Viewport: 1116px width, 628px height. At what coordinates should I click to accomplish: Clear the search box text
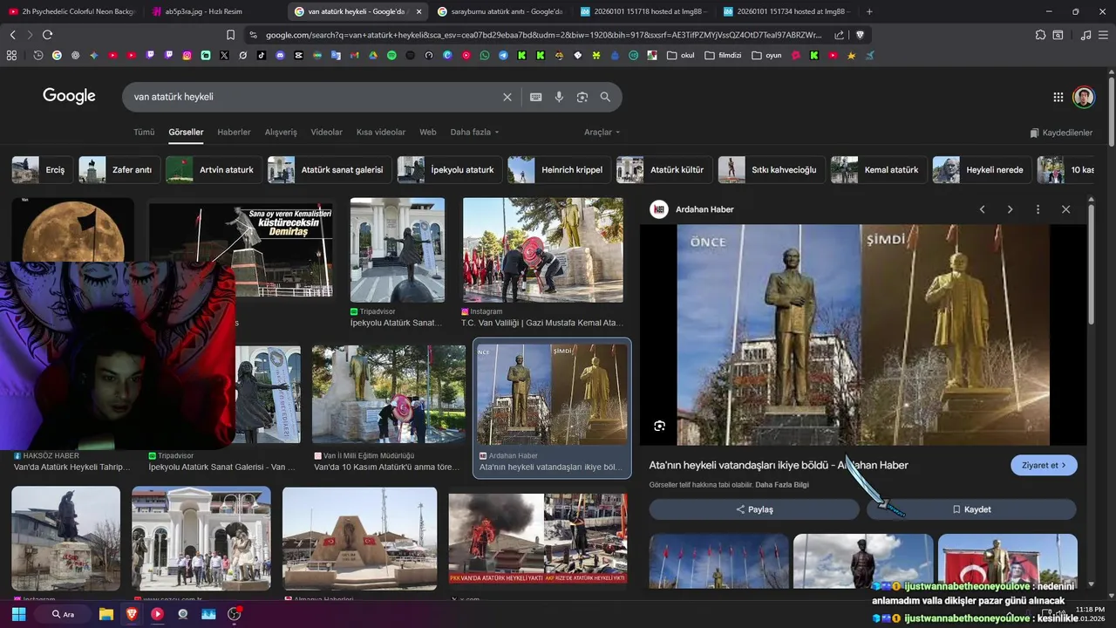pos(507,97)
